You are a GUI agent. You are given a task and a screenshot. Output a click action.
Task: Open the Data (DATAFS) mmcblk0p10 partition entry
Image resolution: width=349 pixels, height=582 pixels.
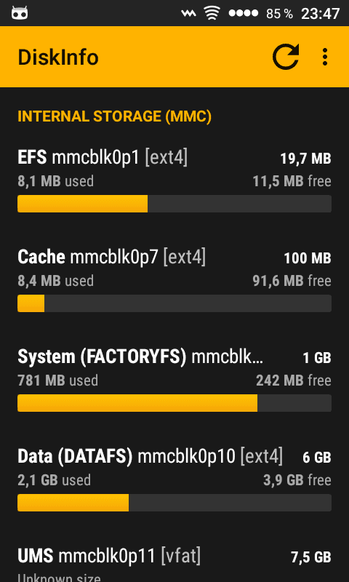click(x=174, y=479)
